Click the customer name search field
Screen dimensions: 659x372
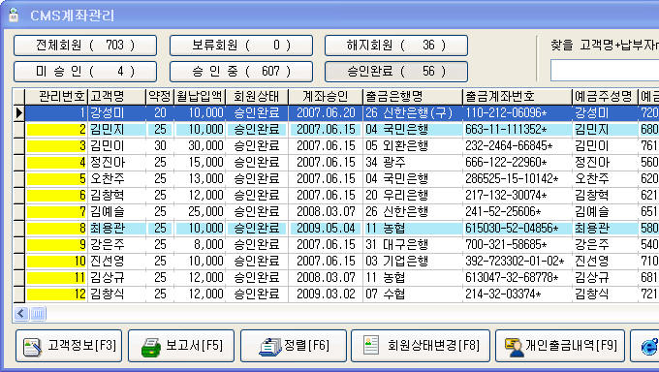[605, 70]
